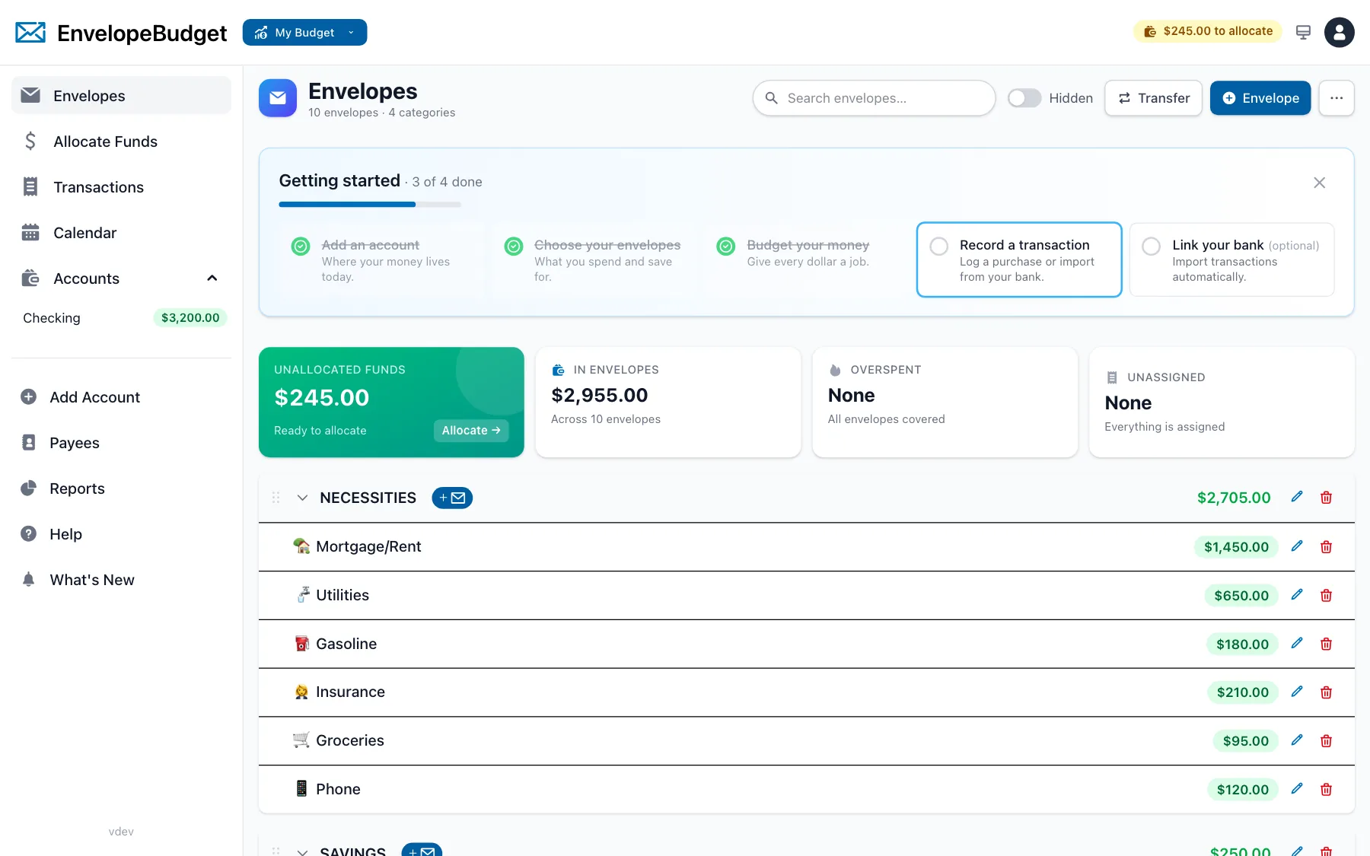This screenshot has height=856, width=1370.
Task: Open the Unassigned summary card
Action: (x=1222, y=403)
